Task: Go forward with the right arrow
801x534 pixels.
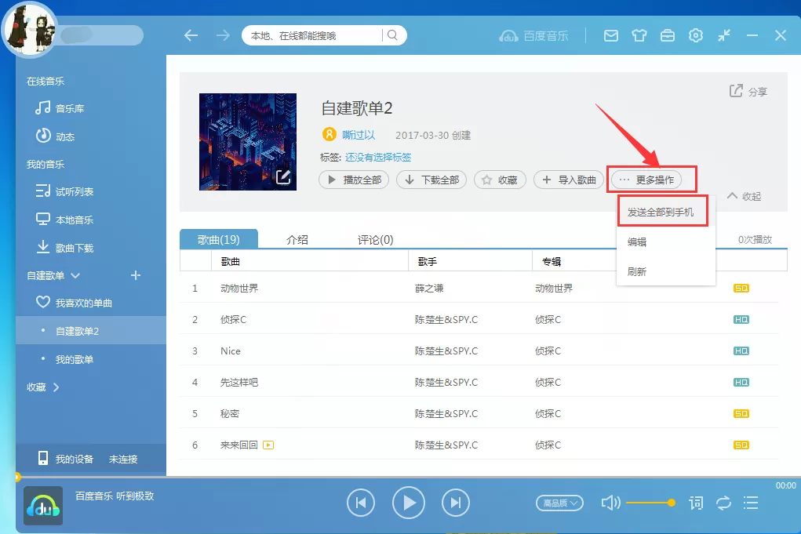Action: (223, 35)
